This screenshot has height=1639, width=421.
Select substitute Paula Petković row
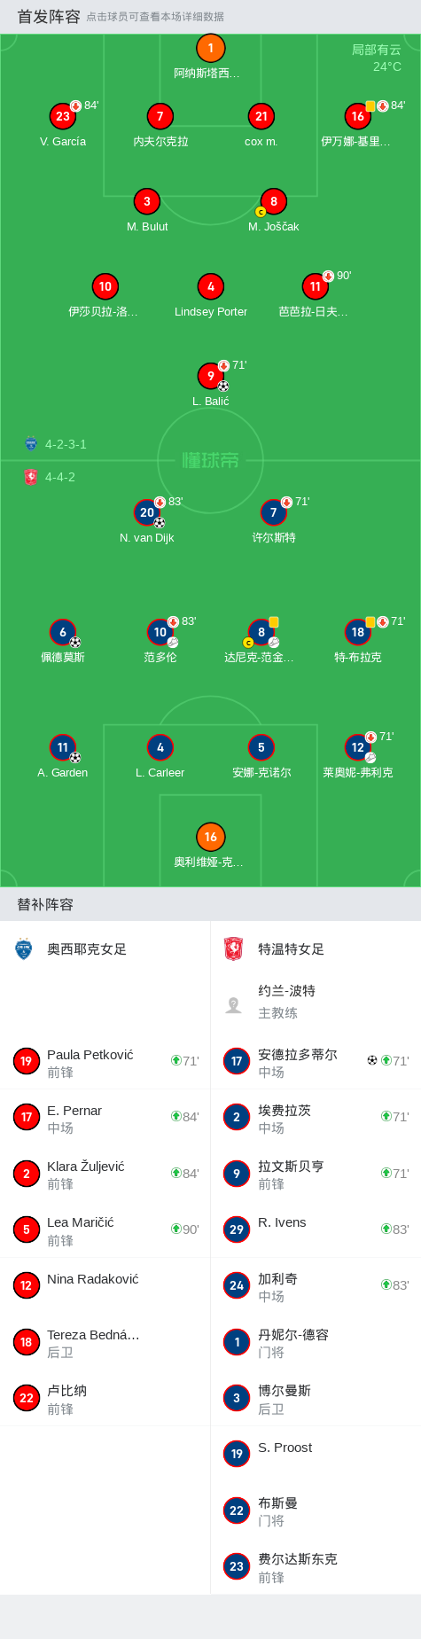point(105,1061)
